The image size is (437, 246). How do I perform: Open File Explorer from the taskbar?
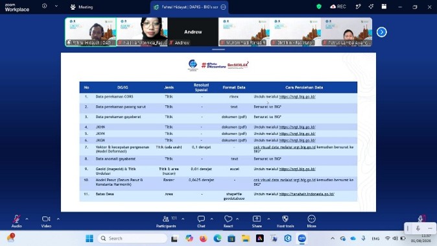click(246, 238)
